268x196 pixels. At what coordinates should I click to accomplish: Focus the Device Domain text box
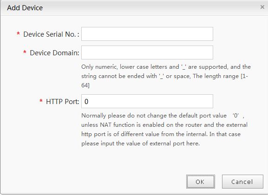click(x=147, y=52)
